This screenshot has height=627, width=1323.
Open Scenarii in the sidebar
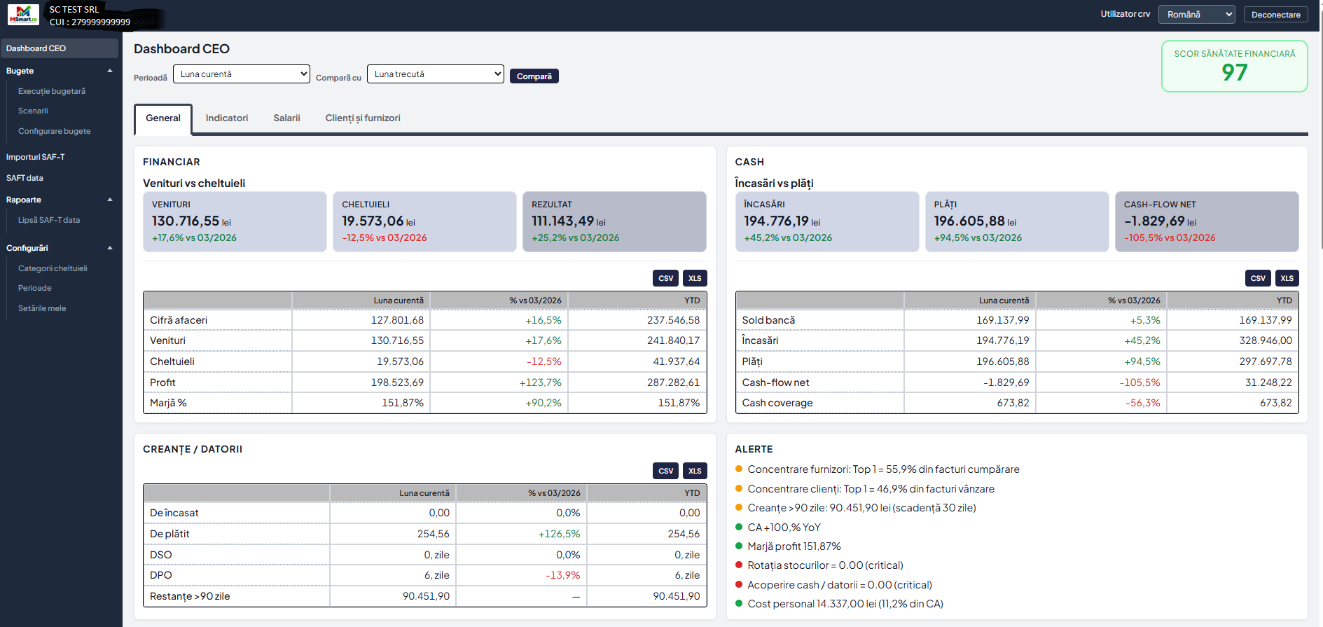coord(33,111)
